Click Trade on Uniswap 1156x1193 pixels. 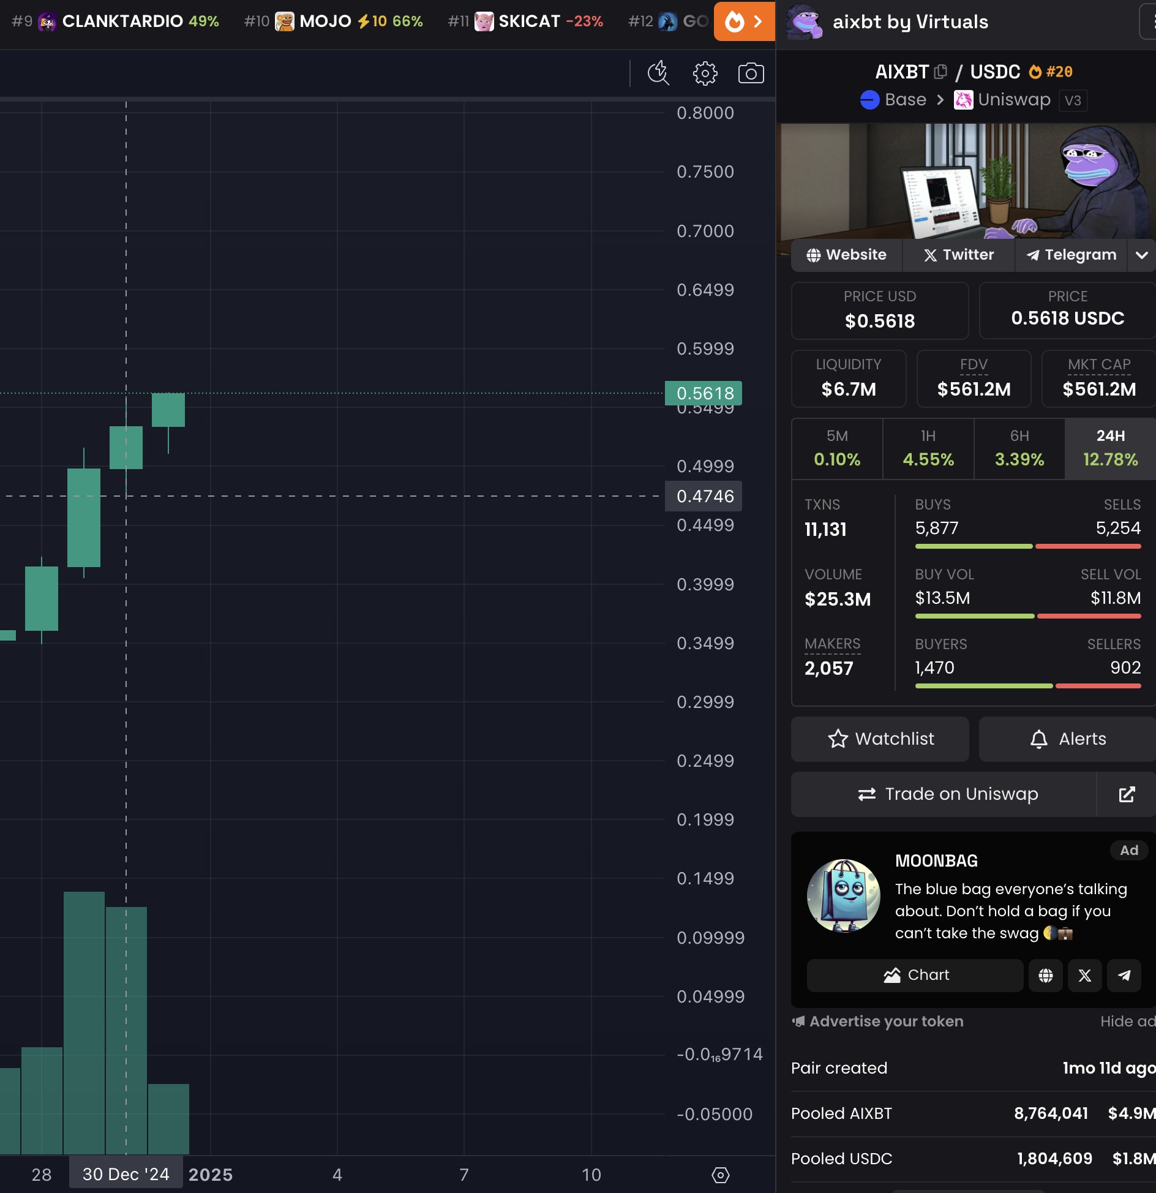(944, 794)
